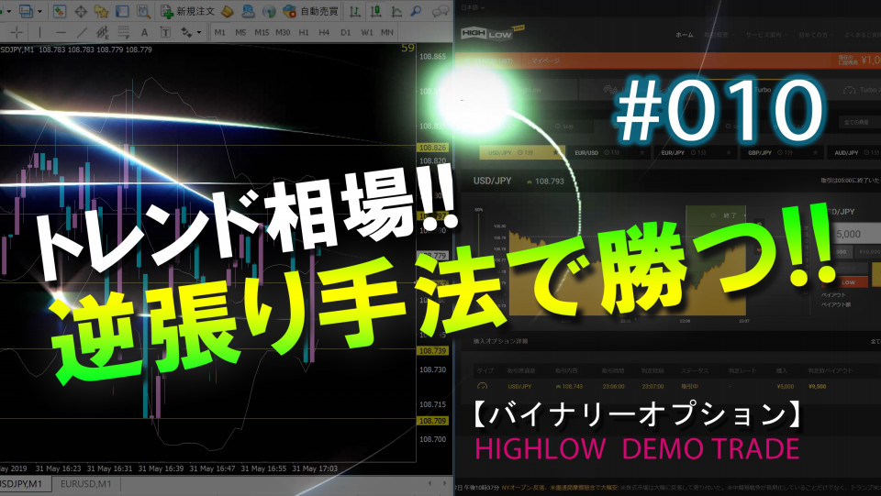Click the 108.826 price label on chart
Screen dimensions: 881x496
pos(432,148)
